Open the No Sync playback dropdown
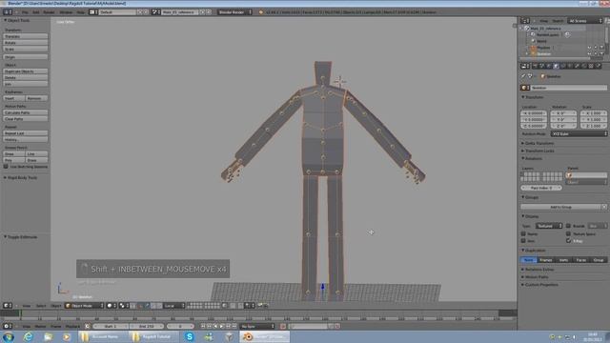 pyautogui.click(x=257, y=326)
